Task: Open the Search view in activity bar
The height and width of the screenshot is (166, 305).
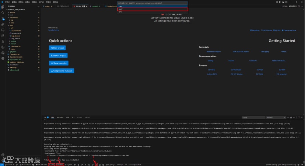Action: [3, 13]
